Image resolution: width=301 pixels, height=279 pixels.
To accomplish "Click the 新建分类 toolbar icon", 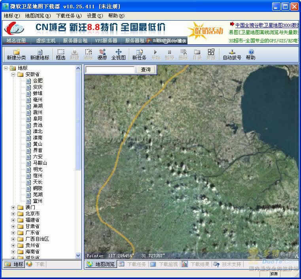I will click(x=16, y=55).
